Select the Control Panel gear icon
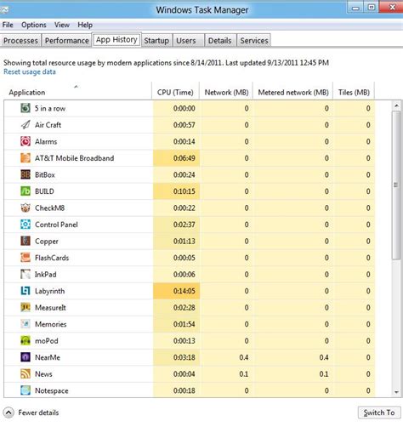Image resolution: width=403 pixels, height=427 pixels. (26, 225)
